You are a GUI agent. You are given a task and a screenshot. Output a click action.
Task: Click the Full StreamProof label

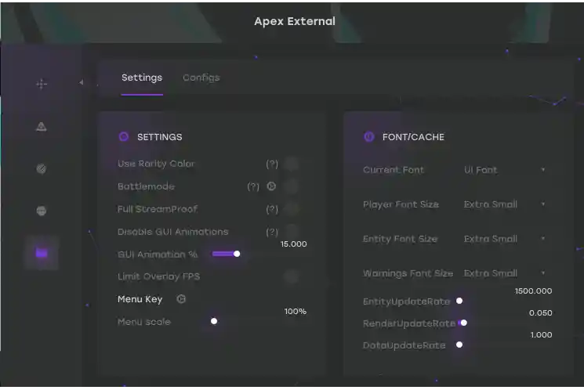pyautogui.click(x=158, y=209)
